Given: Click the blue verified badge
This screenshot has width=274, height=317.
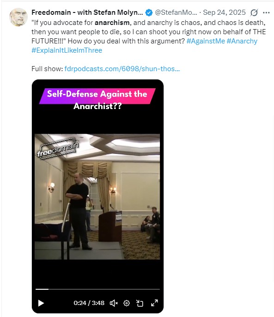Looking at the screenshot, I should coord(149,12).
